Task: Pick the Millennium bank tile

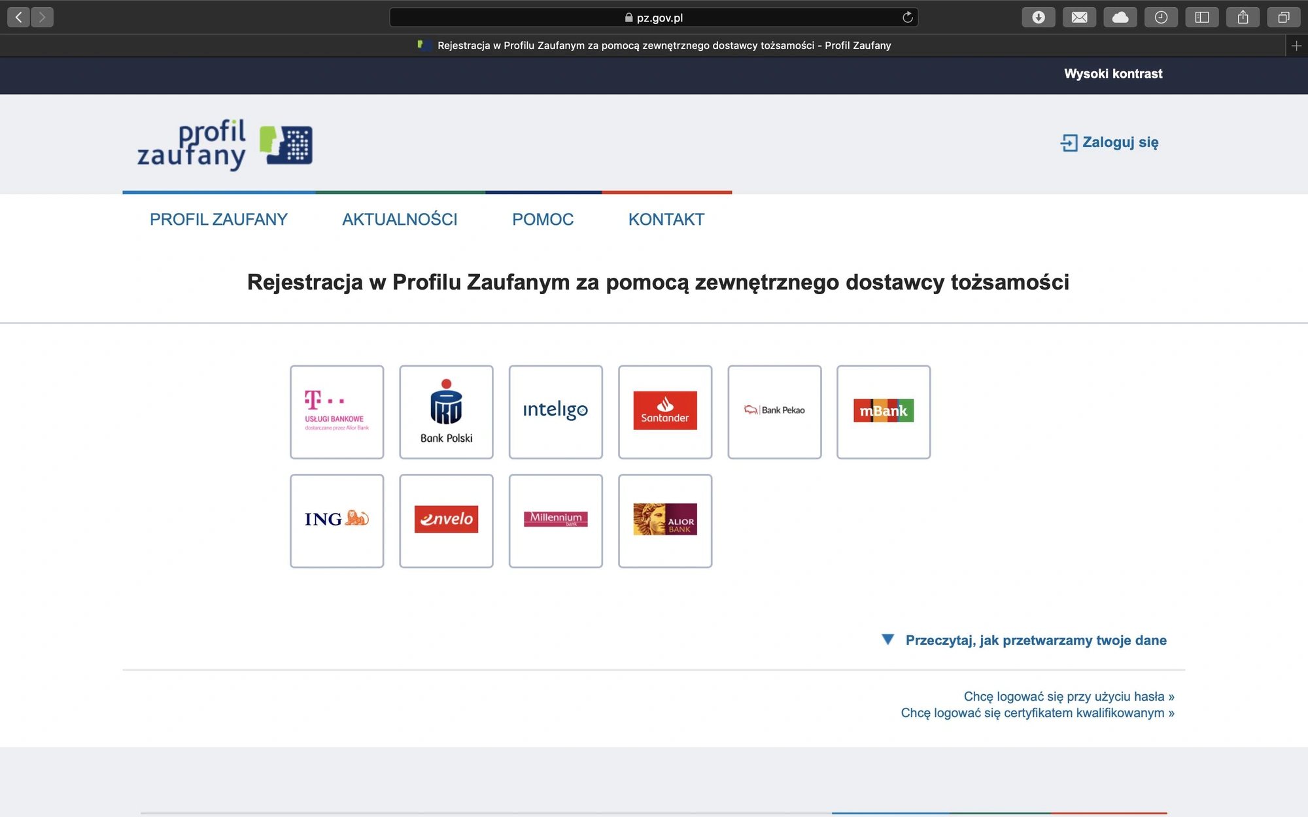Action: pos(556,521)
